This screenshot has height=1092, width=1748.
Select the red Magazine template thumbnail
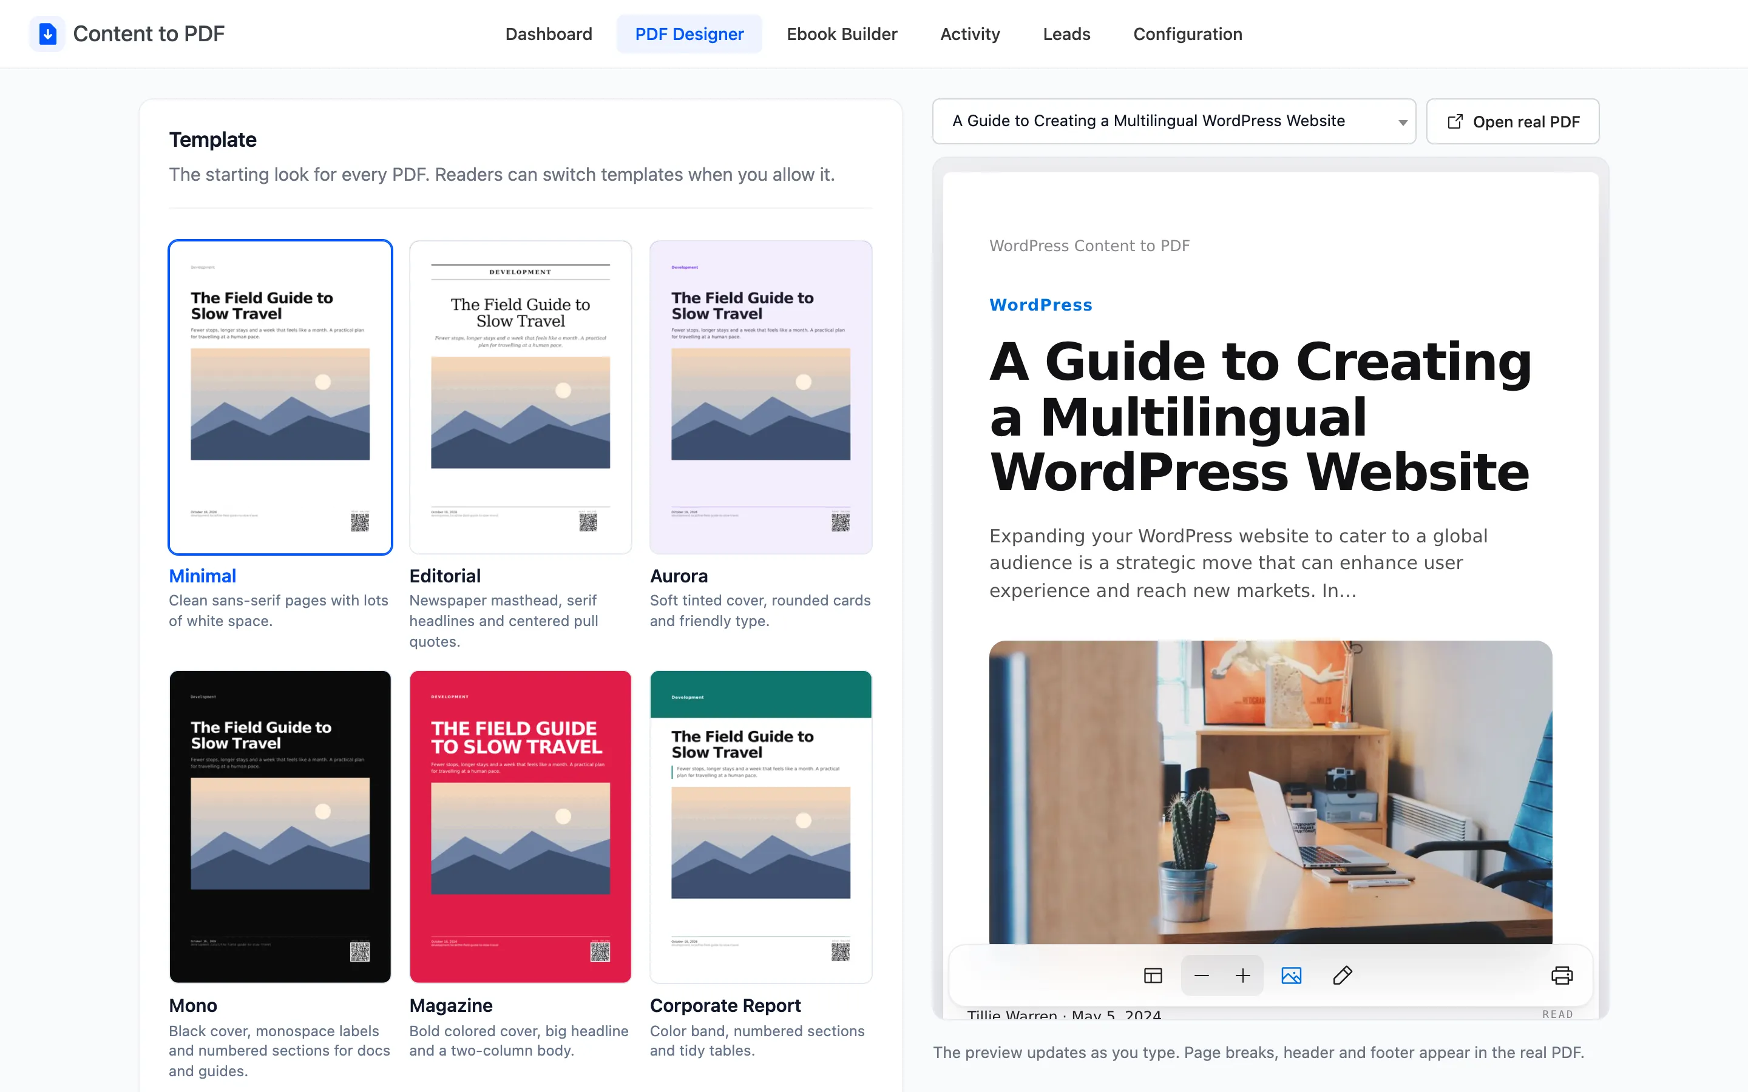point(520,826)
